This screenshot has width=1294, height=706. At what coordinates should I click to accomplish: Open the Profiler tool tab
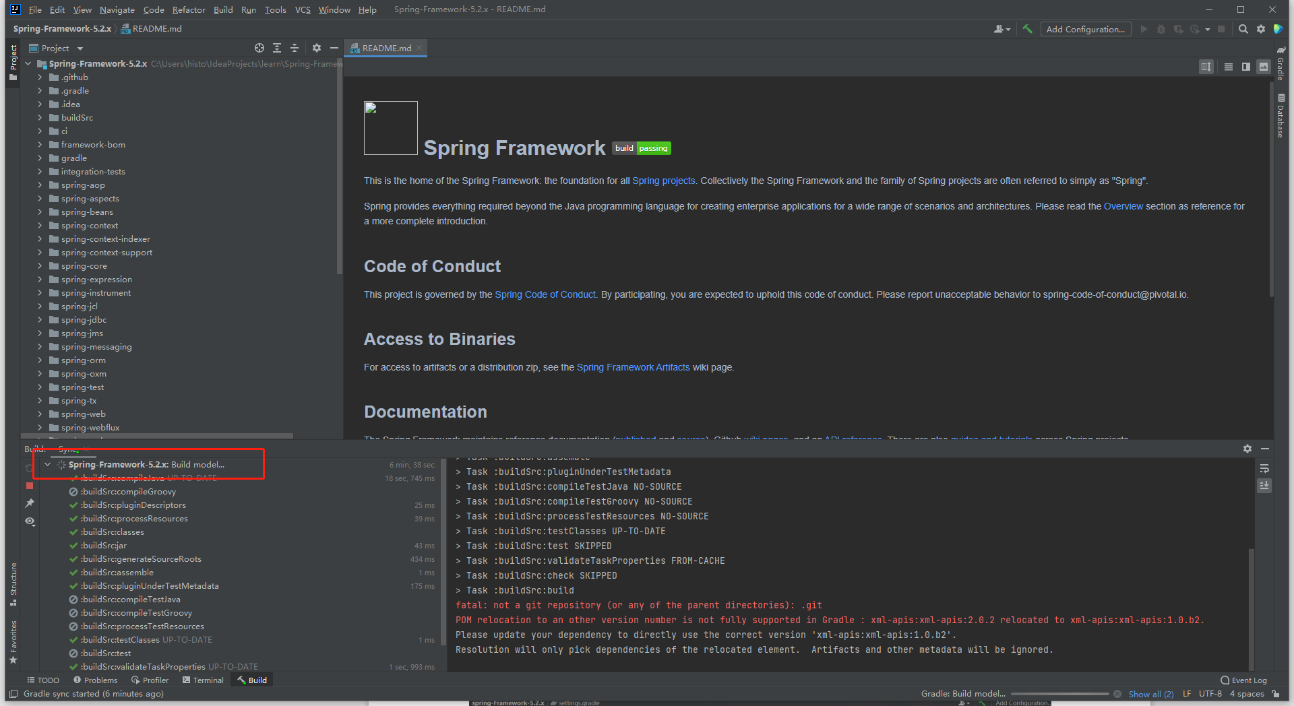click(150, 680)
